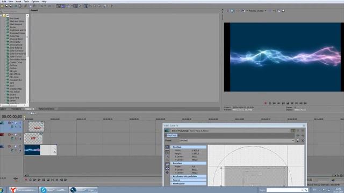Open the View menu
Image resolution: width=344 pixels, height=193 pixels.
tap(11, 1)
